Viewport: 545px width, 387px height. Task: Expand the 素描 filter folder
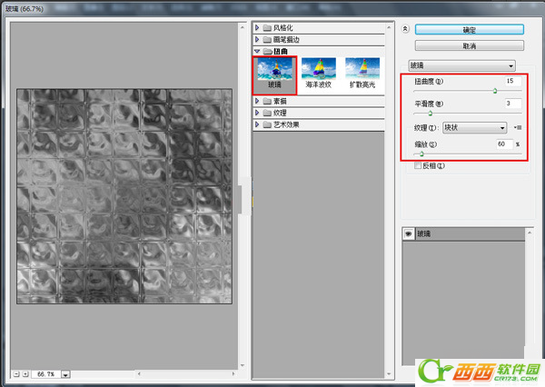click(x=257, y=101)
